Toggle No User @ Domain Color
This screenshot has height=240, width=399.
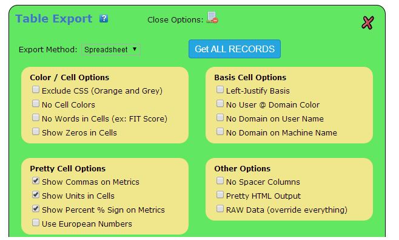click(x=220, y=103)
